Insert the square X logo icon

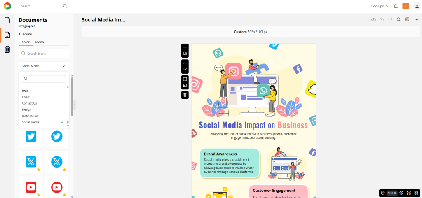tap(31, 162)
